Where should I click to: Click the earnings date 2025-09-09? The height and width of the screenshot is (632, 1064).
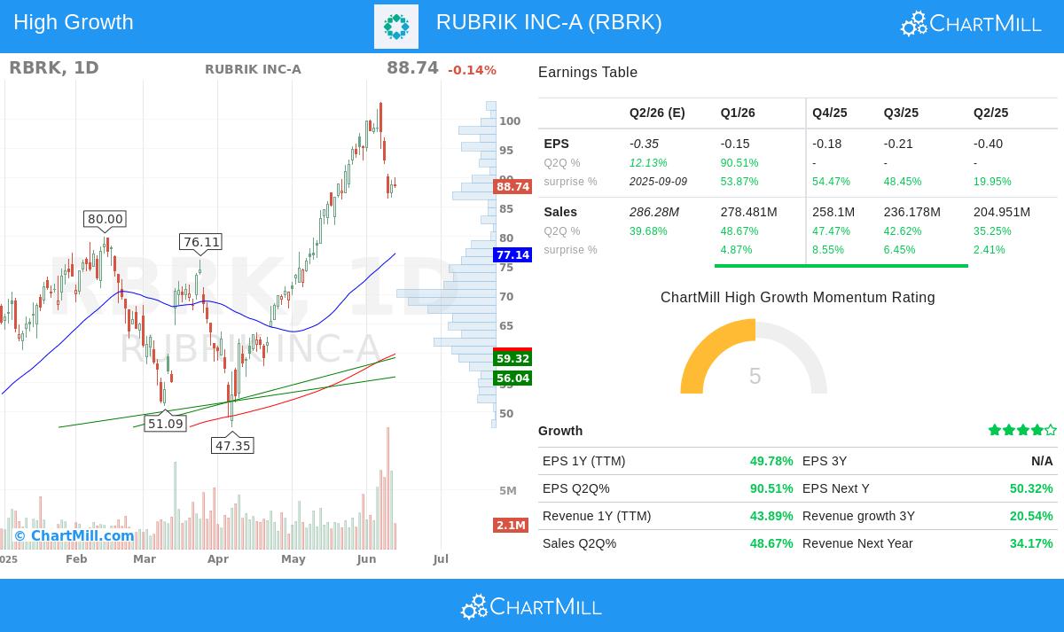tap(656, 182)
